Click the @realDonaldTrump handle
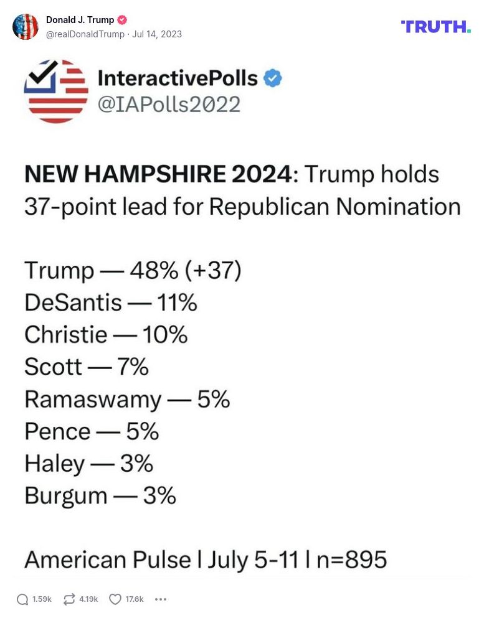 pyautogui.click(x=87, y=35)
